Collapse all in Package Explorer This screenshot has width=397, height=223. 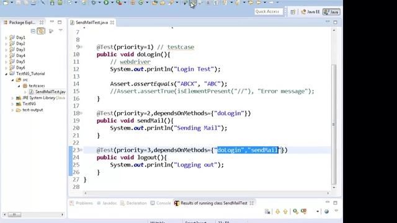point(33,31)
